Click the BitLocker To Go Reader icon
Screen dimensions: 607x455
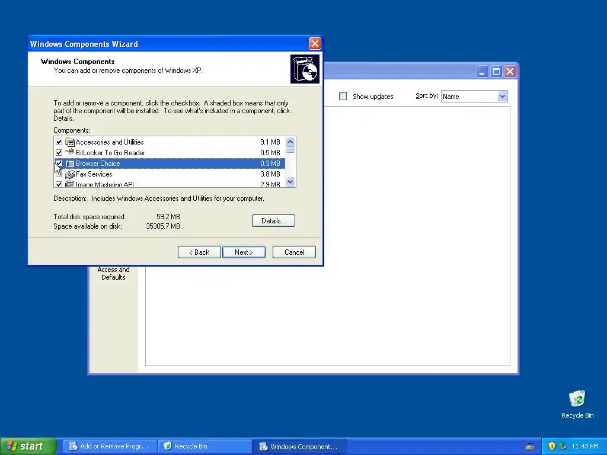coord(70,152)
